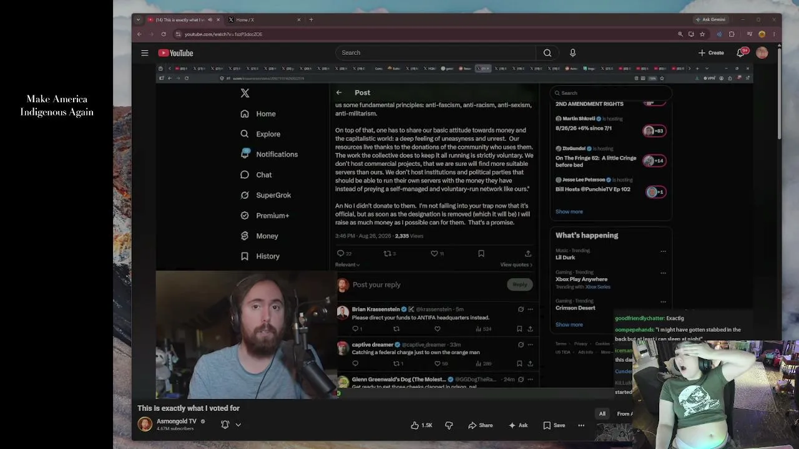The height and width of the screenshot is (449, 799).
Task: Click the History icon in X sidebar
Action: [245, 256]
